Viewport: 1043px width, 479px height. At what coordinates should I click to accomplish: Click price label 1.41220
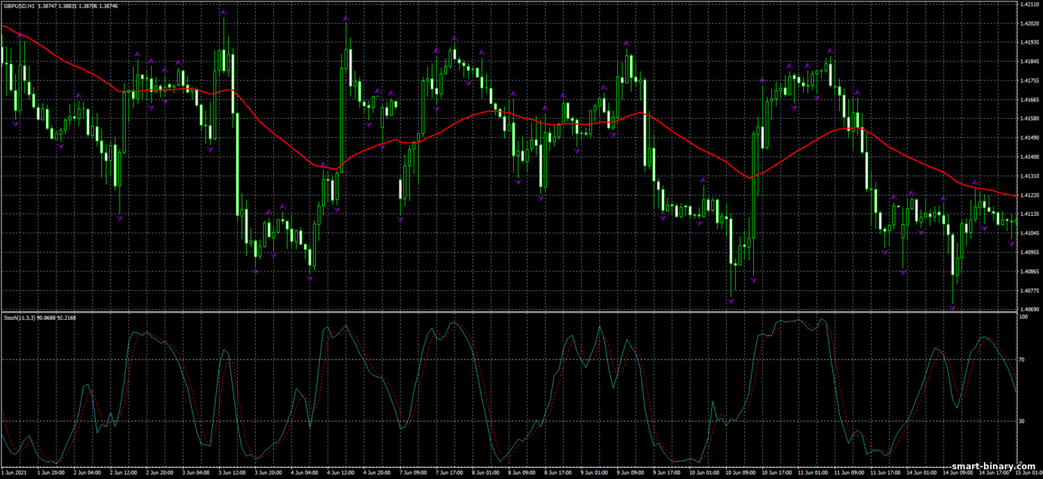click(1029, 195)
